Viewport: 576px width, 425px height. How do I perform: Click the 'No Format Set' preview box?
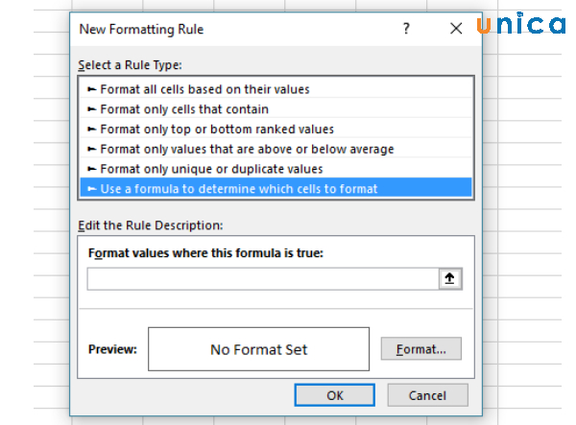(x=258, y=349)
